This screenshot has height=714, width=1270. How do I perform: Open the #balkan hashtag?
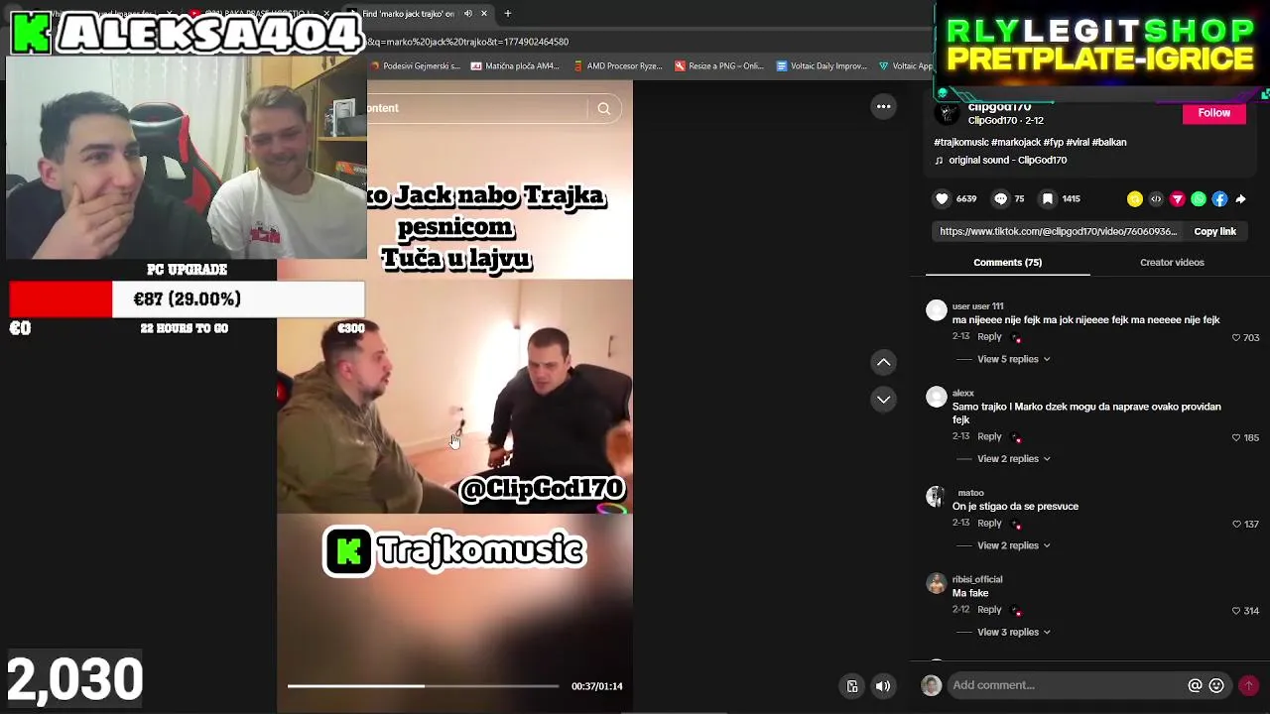click(1109, 143)
